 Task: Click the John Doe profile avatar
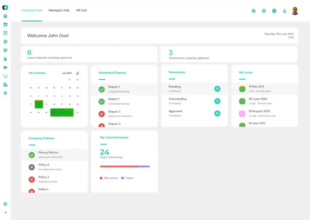295,11
